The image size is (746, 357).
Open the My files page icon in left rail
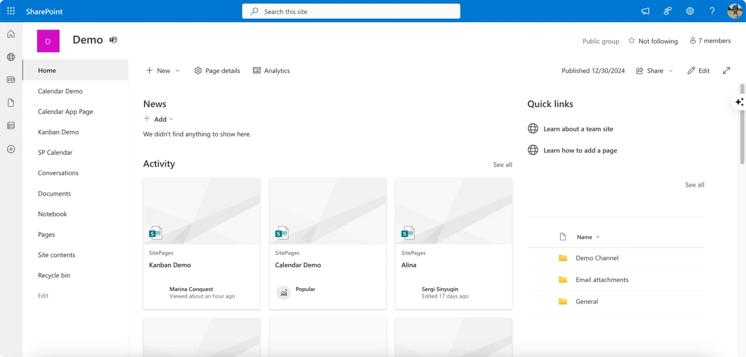[x=10, y=102]
